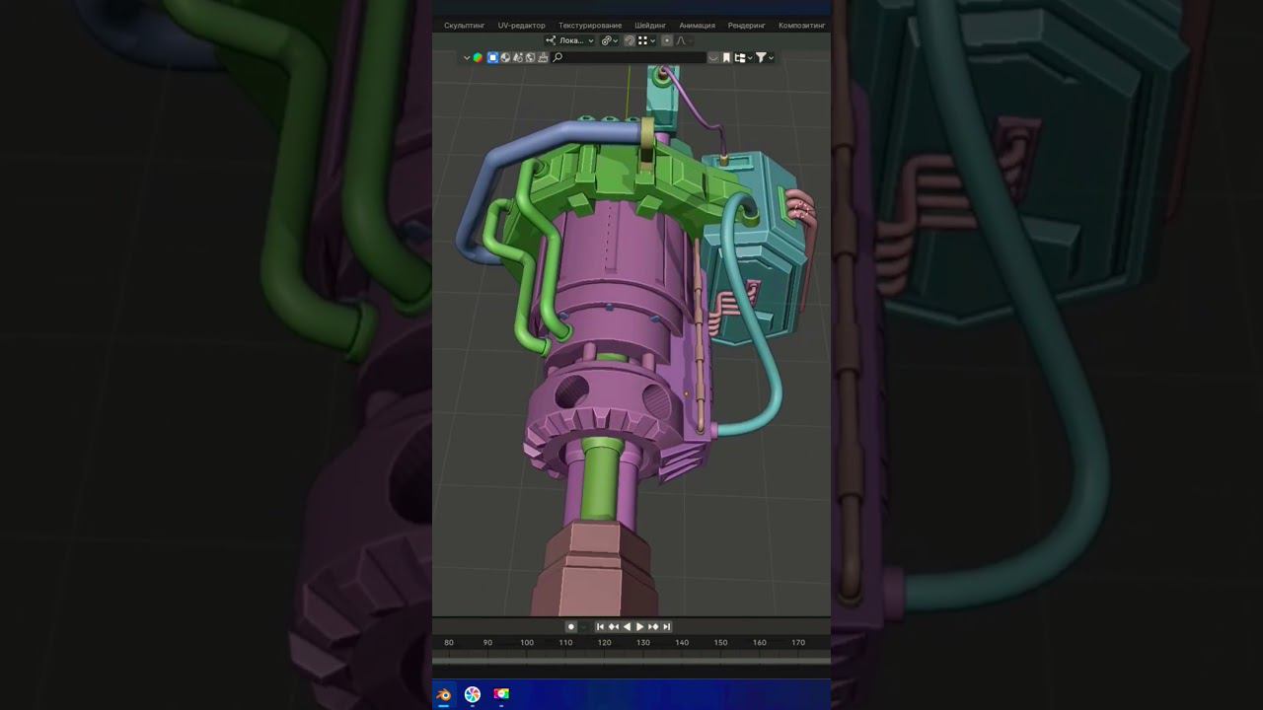Switch to the Шейдинг workspace tab

[650, 26]
